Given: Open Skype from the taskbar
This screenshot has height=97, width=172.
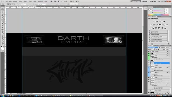Looking at the screenshot, I should coord(43,96).
